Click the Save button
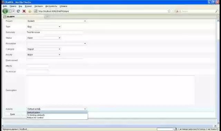Screen dimensions: 221x131 coord(12,114)
